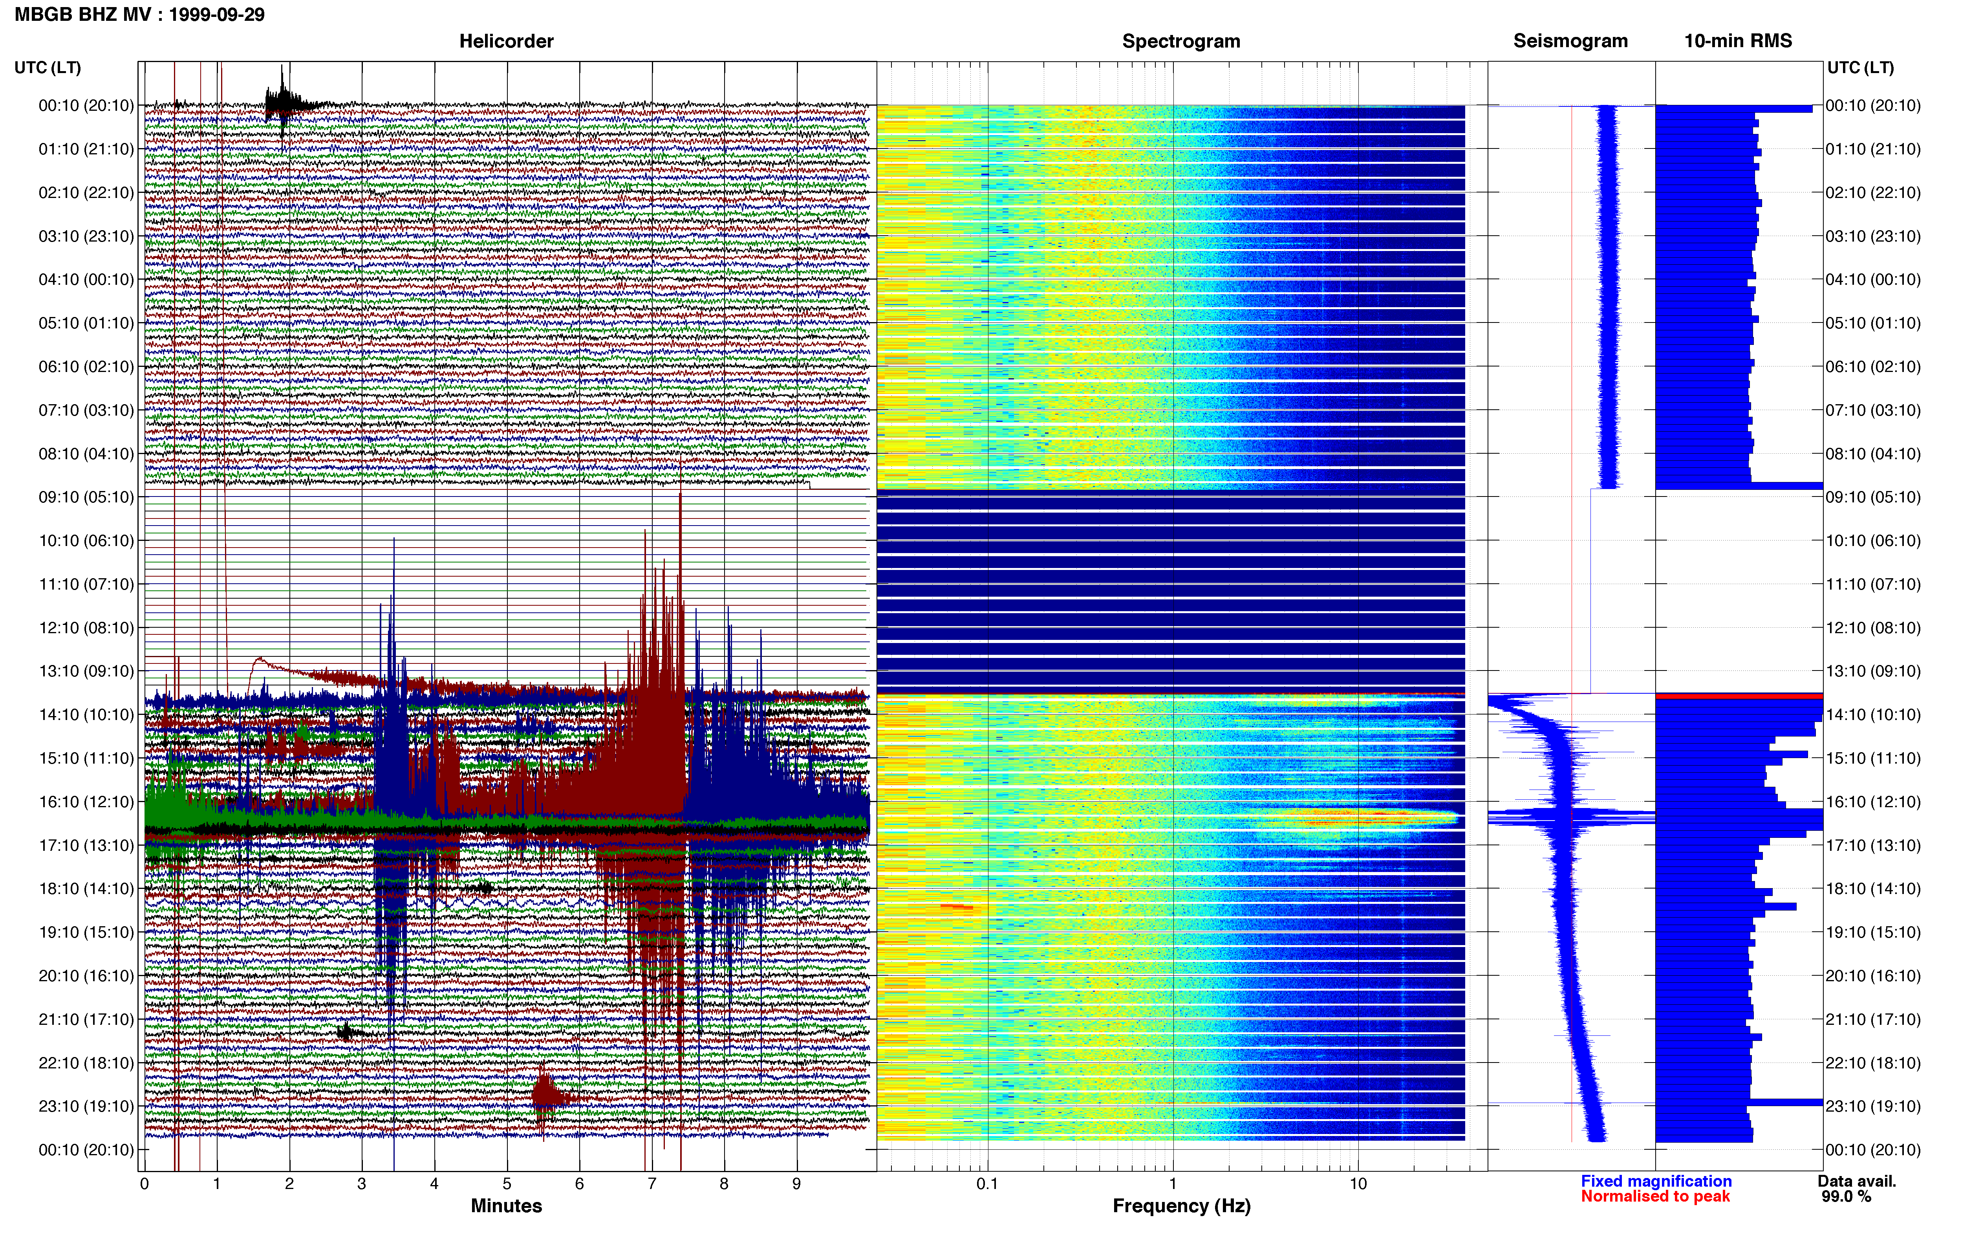Screen dimensions: 1971x1233
Task: Click minute 5 tick on helicorder axis
Action: tap(506, 1183)
